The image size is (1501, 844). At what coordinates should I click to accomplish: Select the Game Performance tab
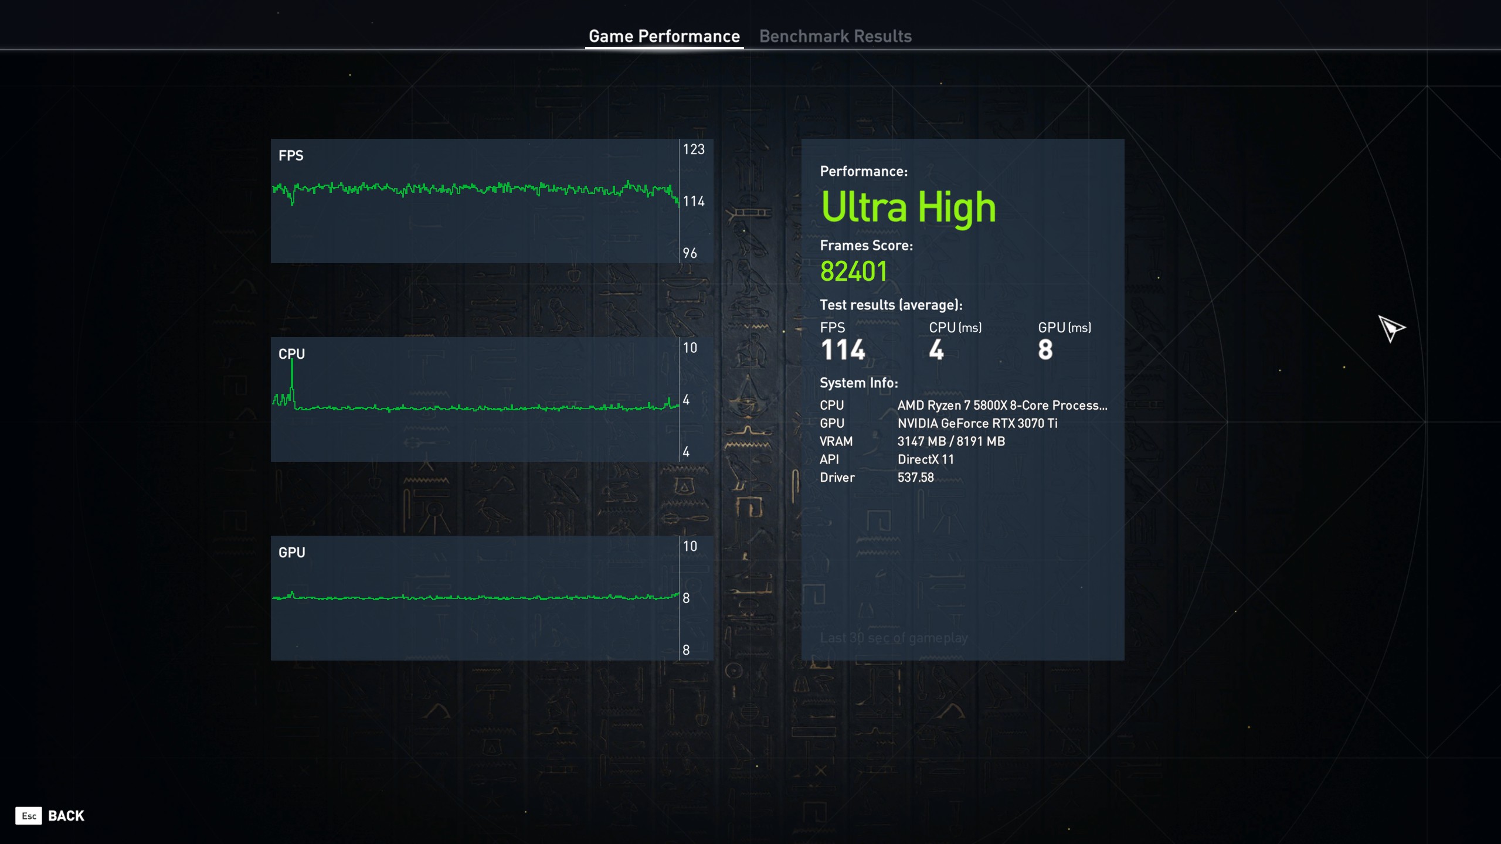664,36
